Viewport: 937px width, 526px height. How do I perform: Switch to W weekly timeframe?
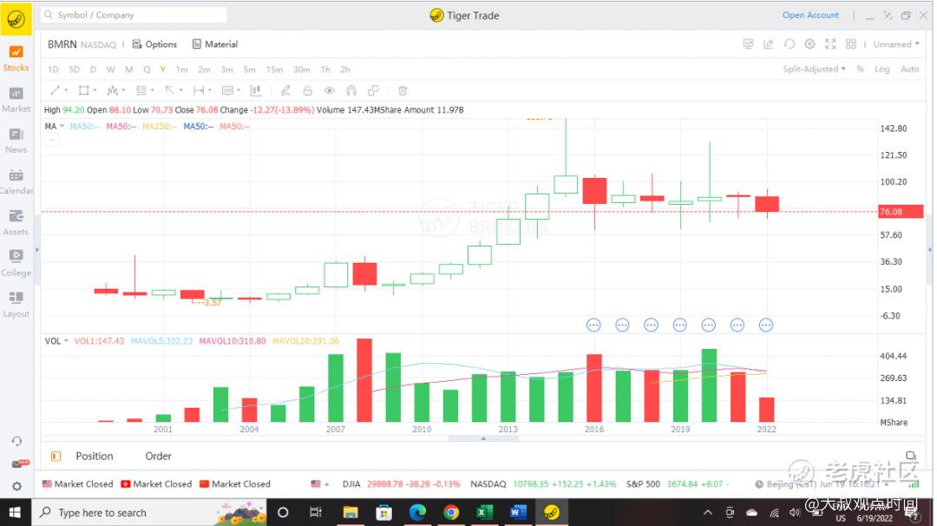pos(110,69)
